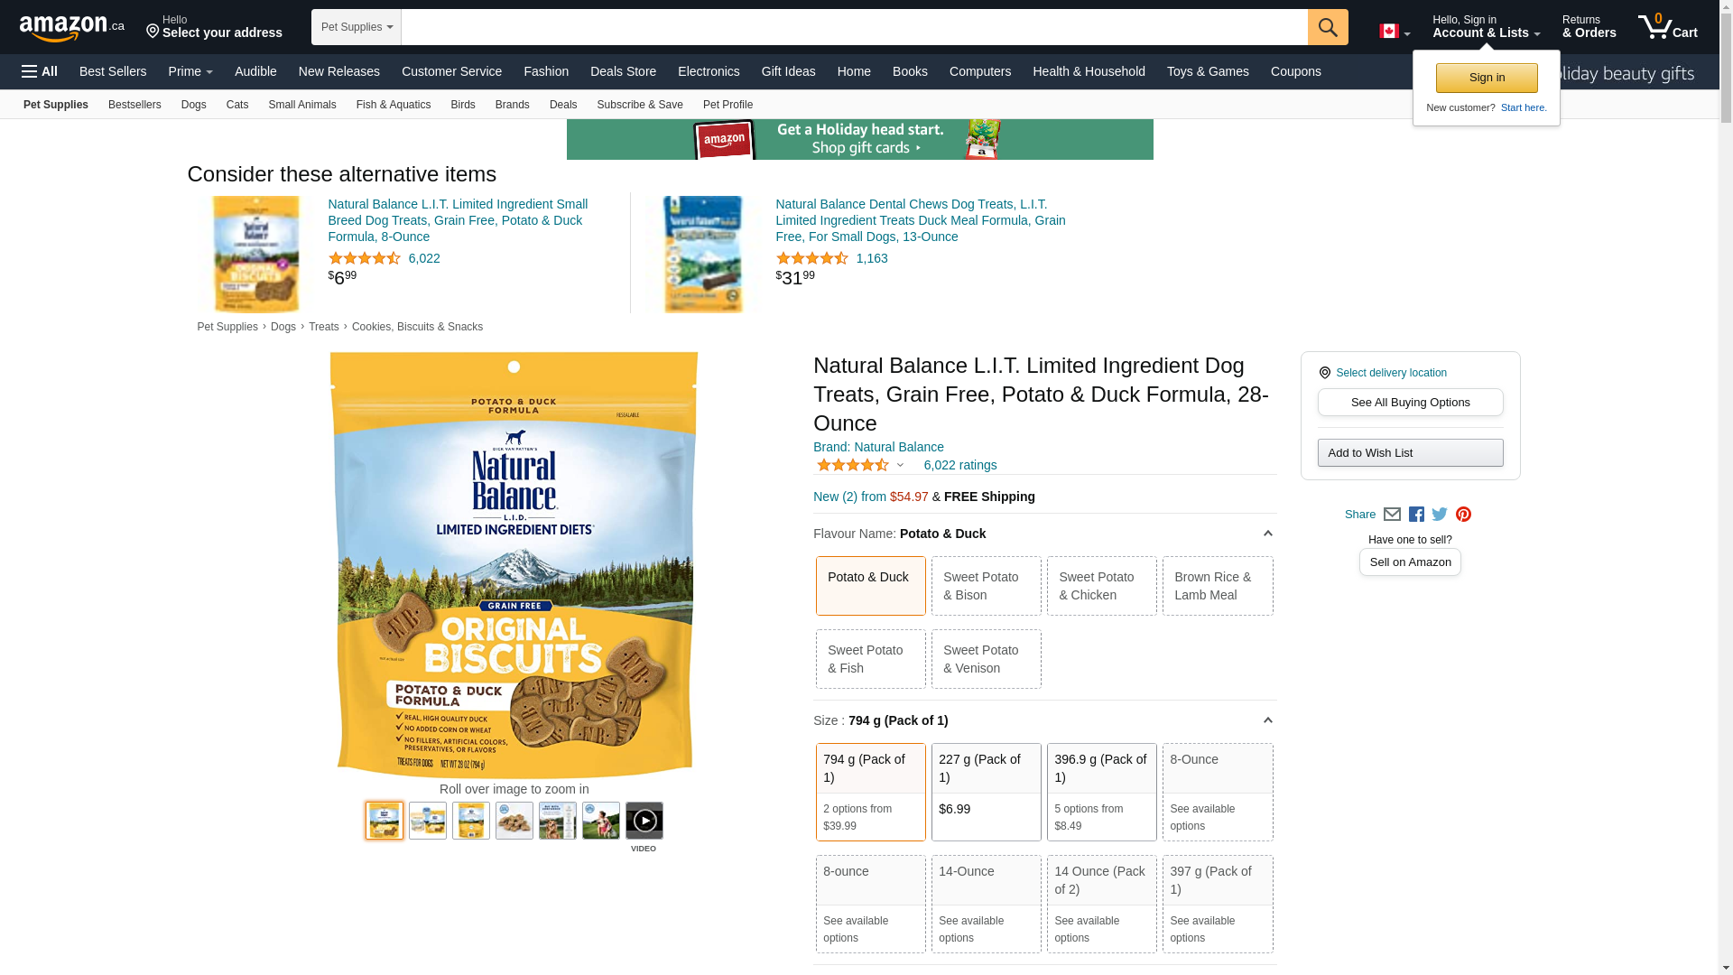Open the Deals Store menu item
Screen dimensions: 1733x975
623,71
